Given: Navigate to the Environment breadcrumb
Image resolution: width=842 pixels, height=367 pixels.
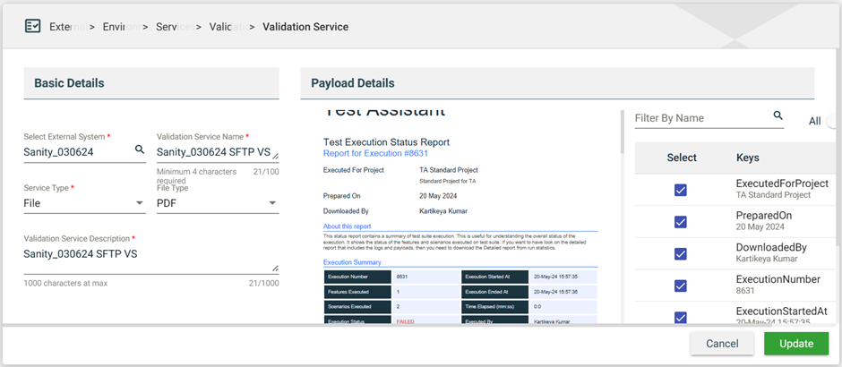Looking at the screenshot, I should (x=120, y=27).
